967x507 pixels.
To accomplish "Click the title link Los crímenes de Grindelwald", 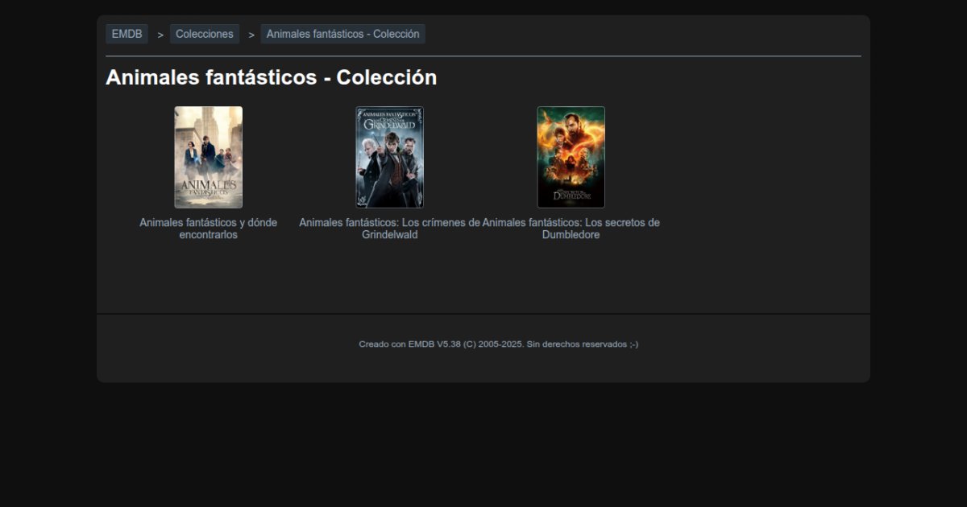I will coord(390,229).
